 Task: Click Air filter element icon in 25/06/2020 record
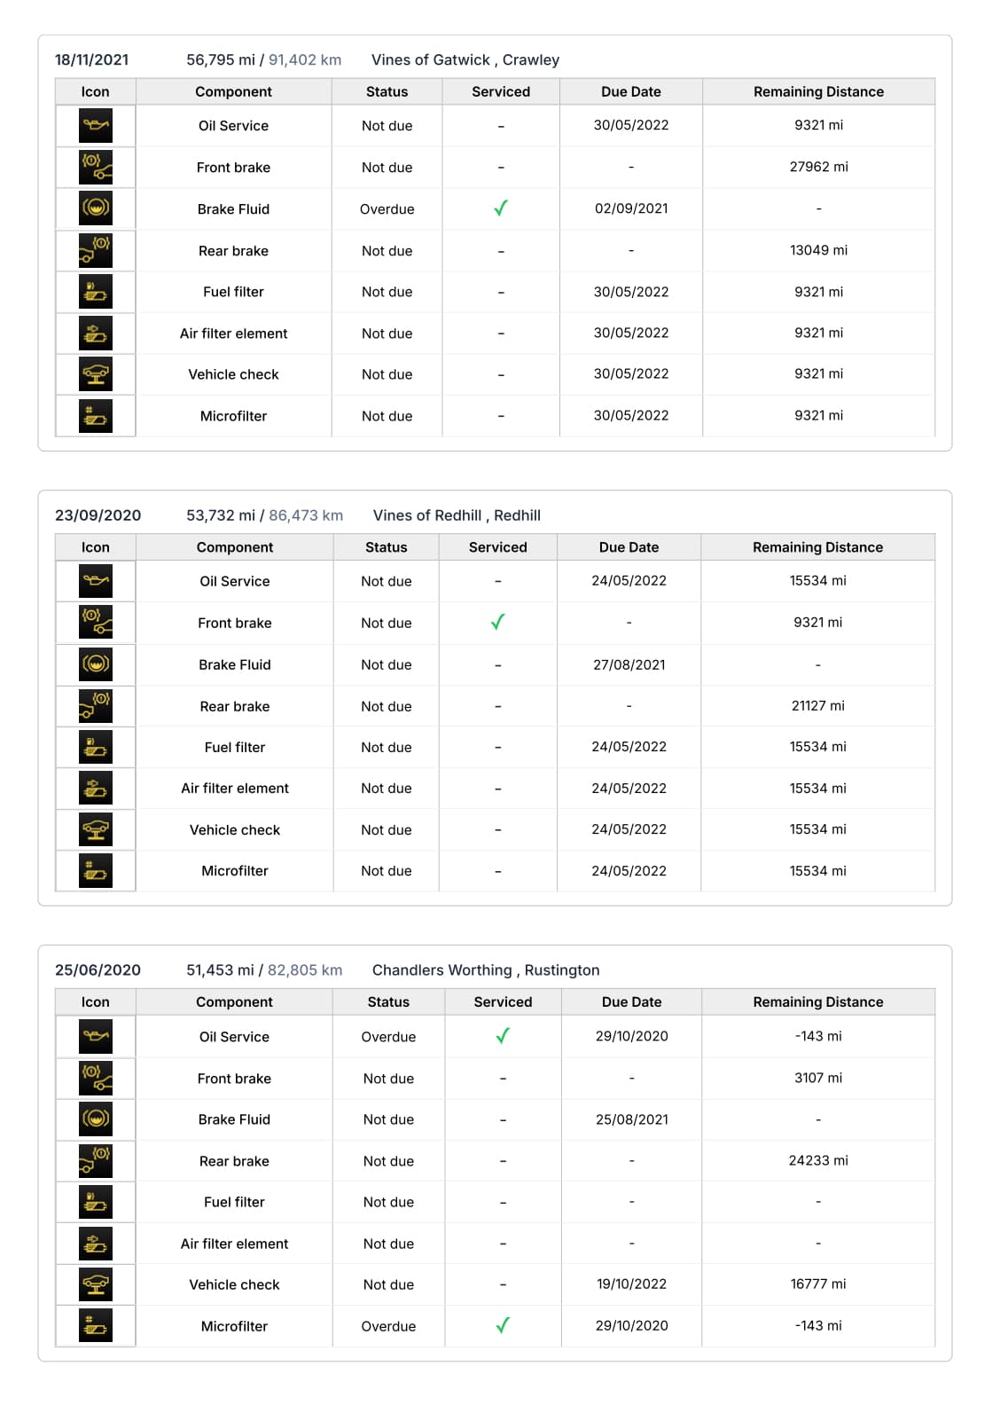click(96, 1244)
